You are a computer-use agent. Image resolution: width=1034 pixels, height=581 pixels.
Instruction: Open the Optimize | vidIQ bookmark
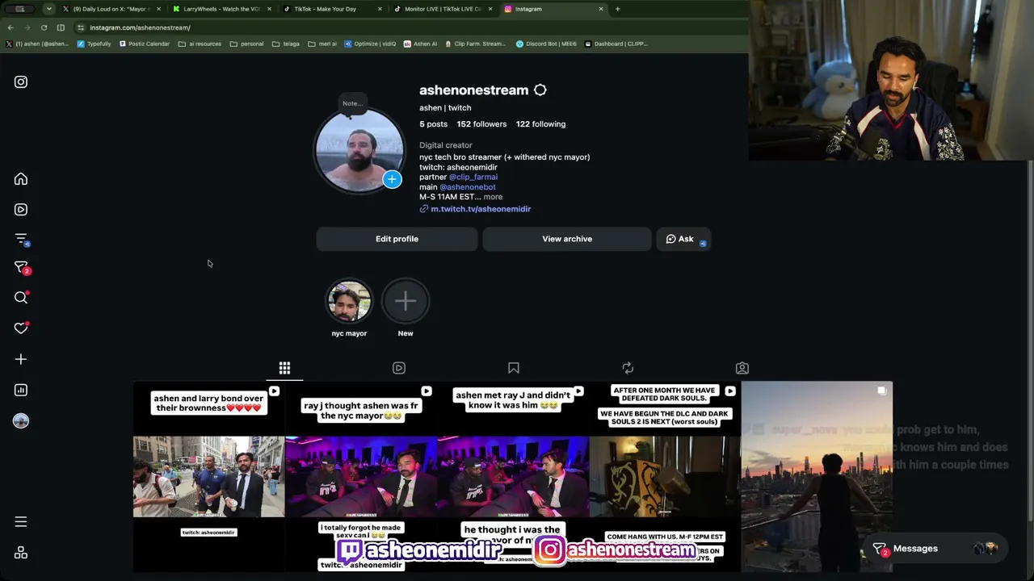point(370,44)
